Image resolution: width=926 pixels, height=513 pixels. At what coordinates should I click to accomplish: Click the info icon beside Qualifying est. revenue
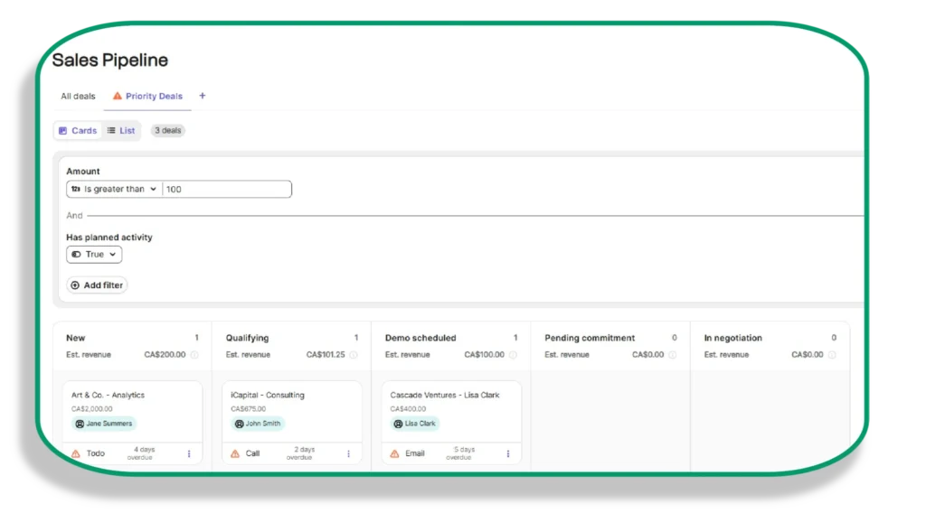coord(354,355)
